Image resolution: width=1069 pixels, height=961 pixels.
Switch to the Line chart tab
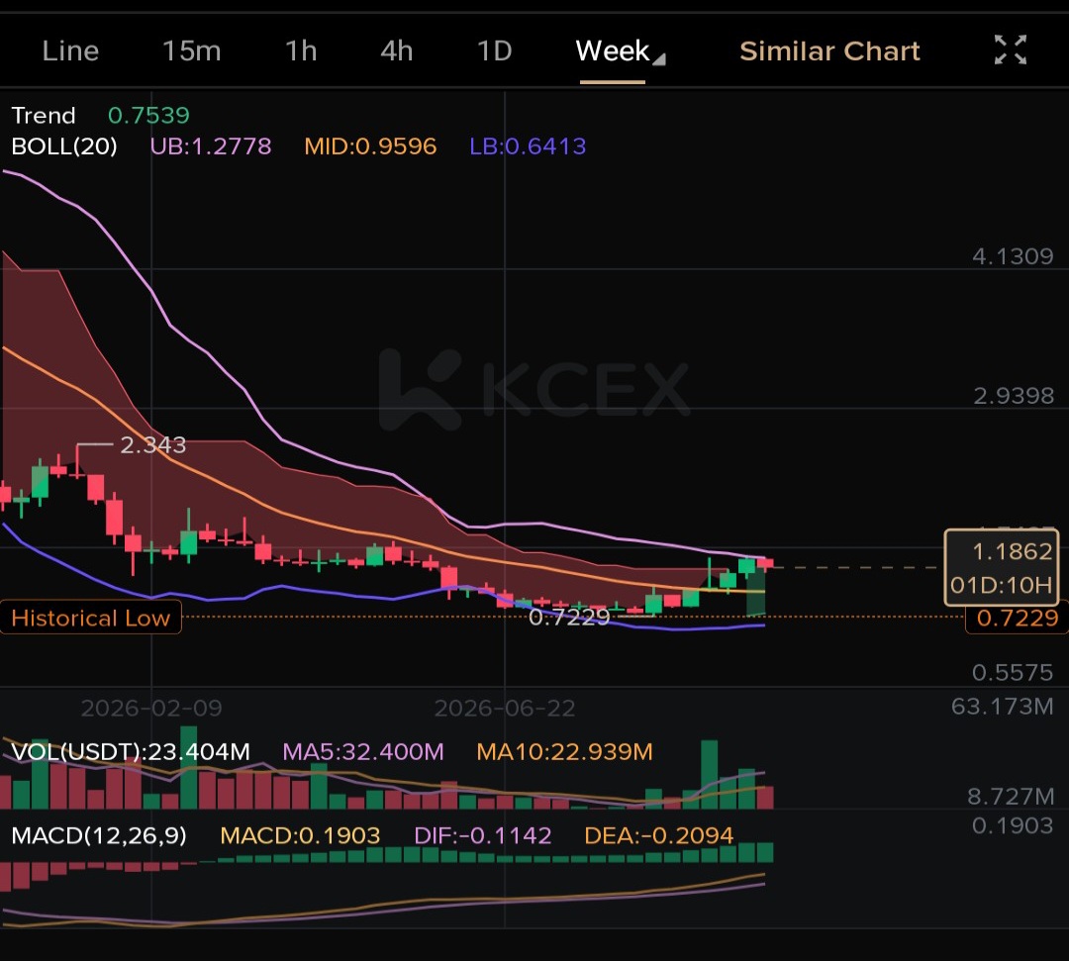pyautogui.click(x=70, y=51)
